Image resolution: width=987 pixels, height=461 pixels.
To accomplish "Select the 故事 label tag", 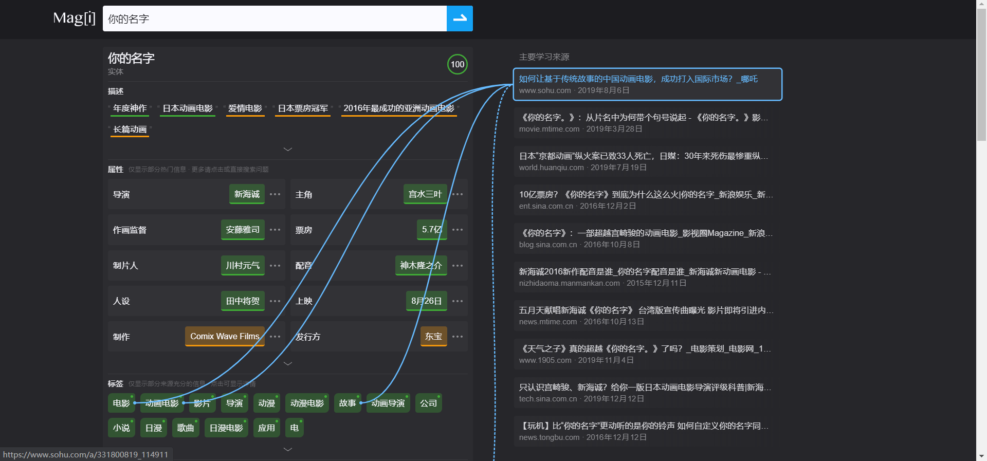I will 348,403.
